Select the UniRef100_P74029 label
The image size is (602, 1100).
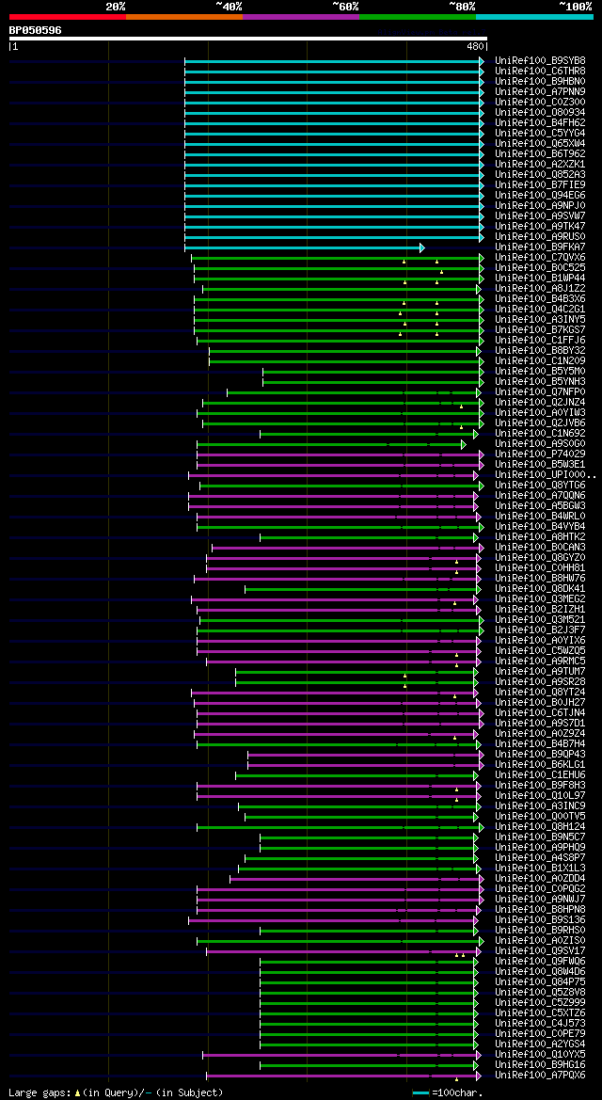(540, 454)
